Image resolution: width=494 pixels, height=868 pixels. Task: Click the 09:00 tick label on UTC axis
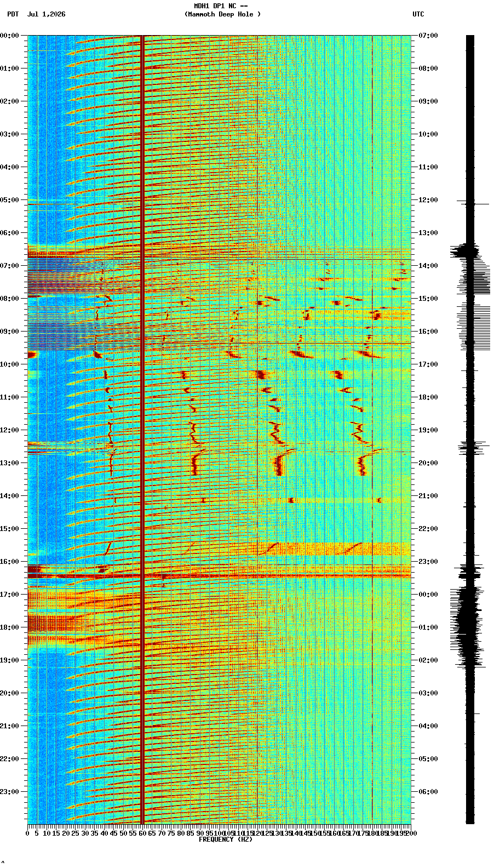coord(428,101)
